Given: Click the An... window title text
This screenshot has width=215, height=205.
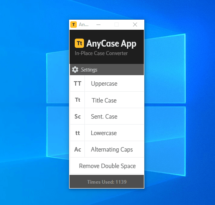Looking at the screenshot, I should pos(84,25).
